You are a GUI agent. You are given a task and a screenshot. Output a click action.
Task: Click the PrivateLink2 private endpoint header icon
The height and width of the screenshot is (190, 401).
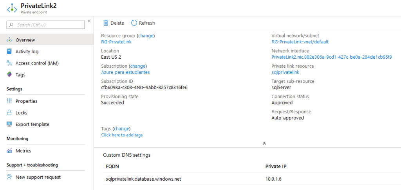coord(12,8)
